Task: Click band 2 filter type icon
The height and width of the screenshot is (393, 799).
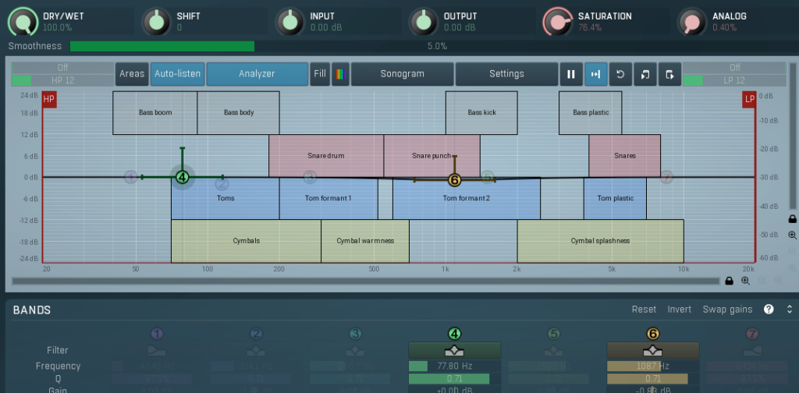Action: pyautogui.click(x=256, y=350)
